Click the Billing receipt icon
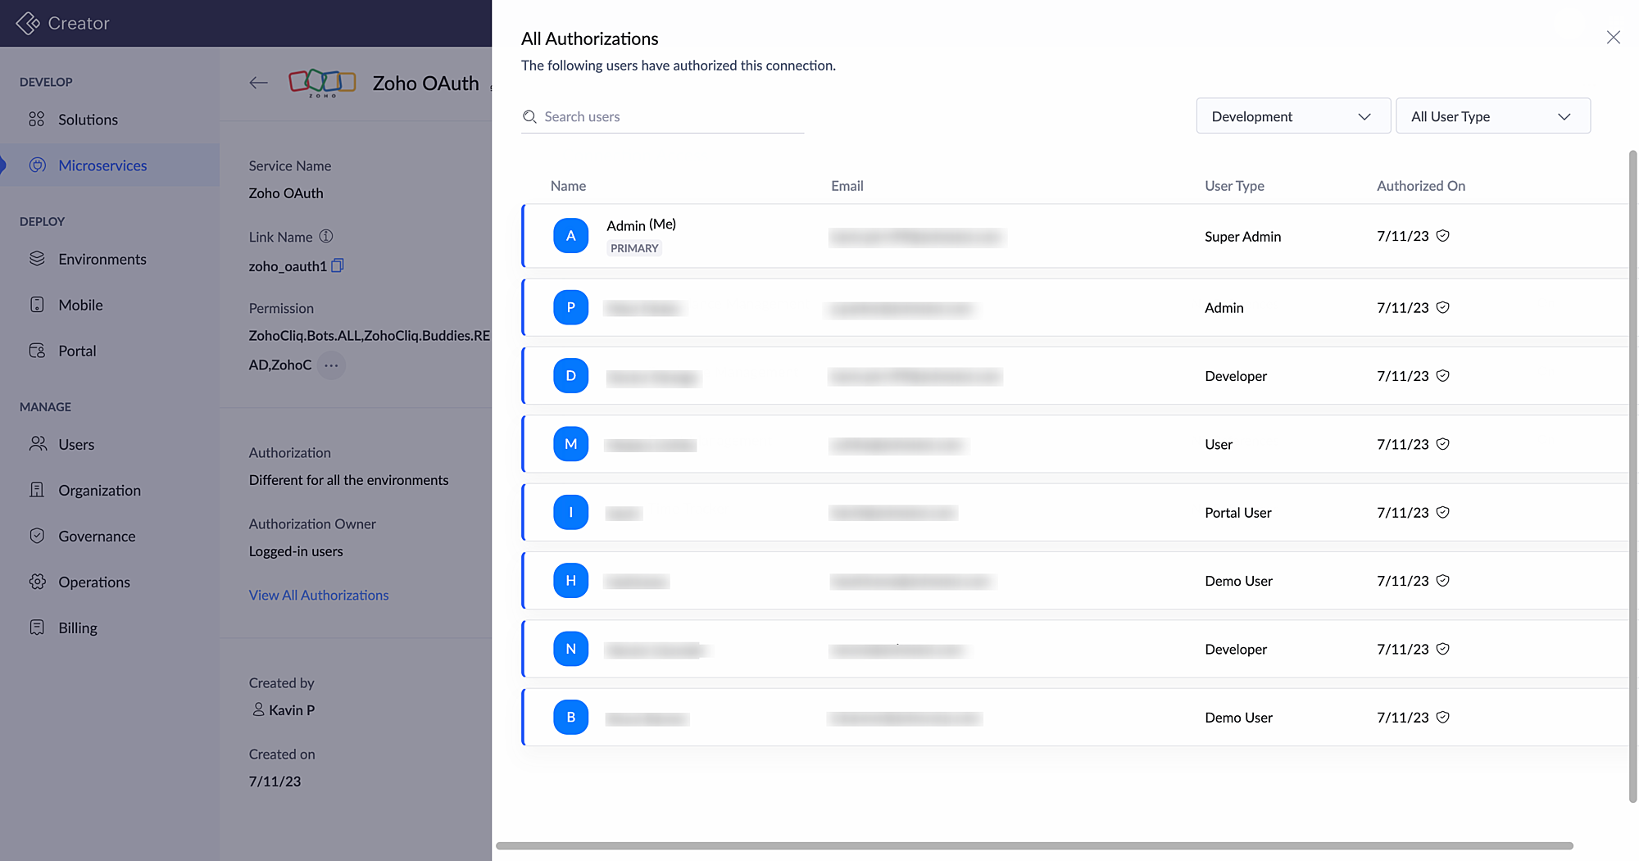The height and width of the screenshot is (861, 1639). point(37,628)
